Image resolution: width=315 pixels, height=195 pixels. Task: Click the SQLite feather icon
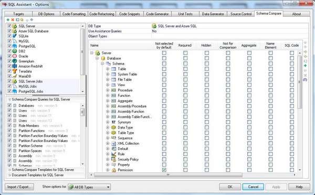click(15, 36)
